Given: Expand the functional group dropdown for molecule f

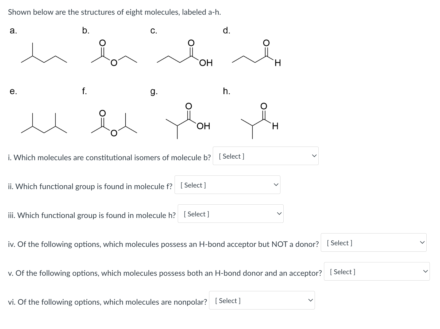Looking at the screenshot, I should tap(227, 185).
